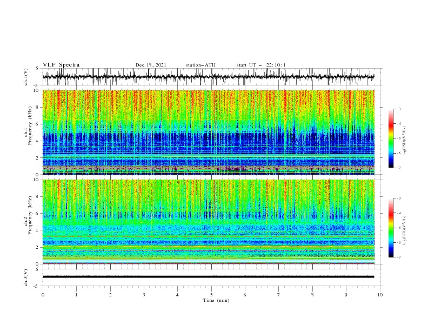Image resolution: width=428 pixels, height=331 pixels.
Task: Click the ch.1 spectrogram color scale bar
Action: pyautogui.click(x=391, y=138)
